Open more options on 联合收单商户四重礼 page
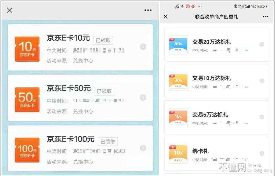Image resolution: width=275 pixels, height=176 pixels. point(265,16)
